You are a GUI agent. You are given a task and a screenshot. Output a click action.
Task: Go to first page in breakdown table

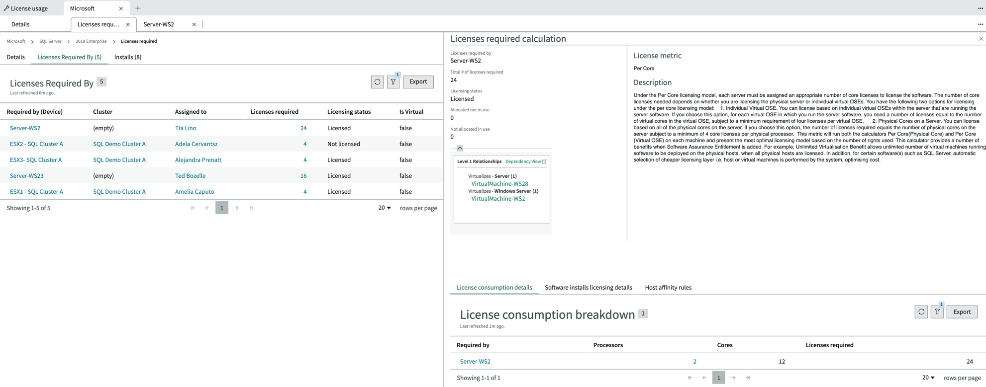pos(690,378)
